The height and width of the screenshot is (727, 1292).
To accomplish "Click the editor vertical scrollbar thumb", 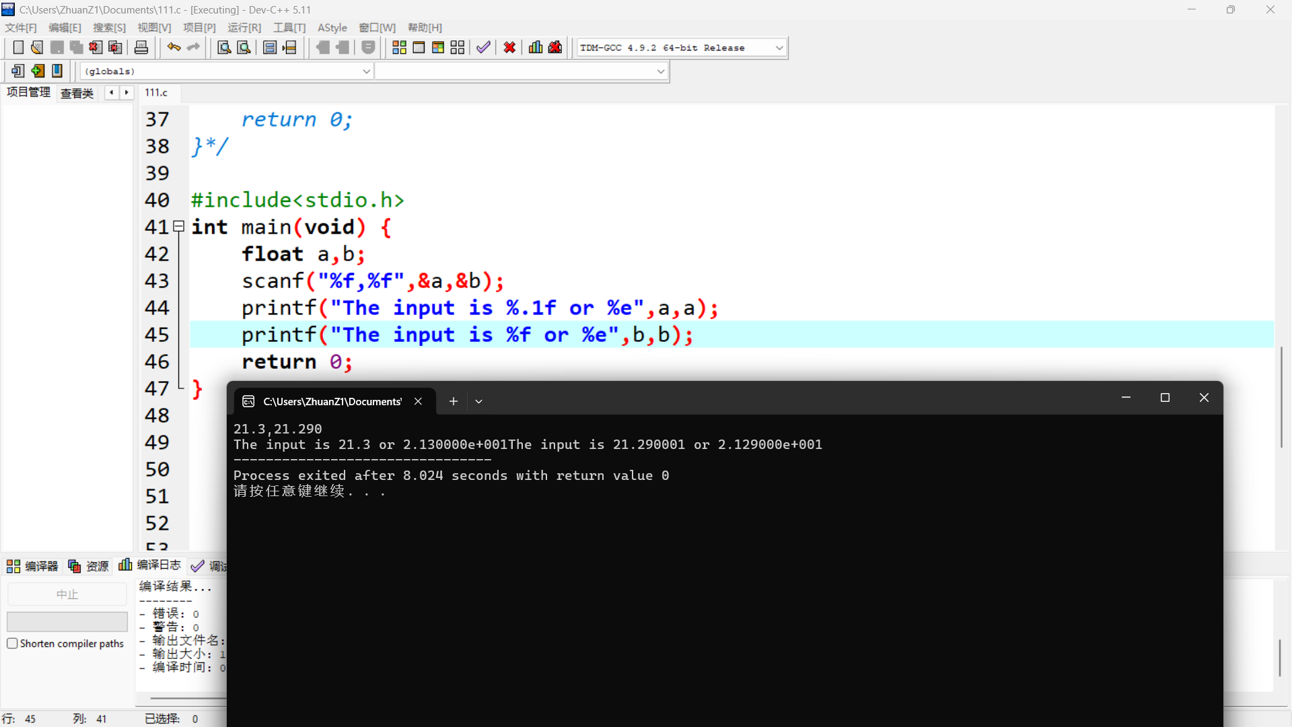I will click(x=1281, y=397).
